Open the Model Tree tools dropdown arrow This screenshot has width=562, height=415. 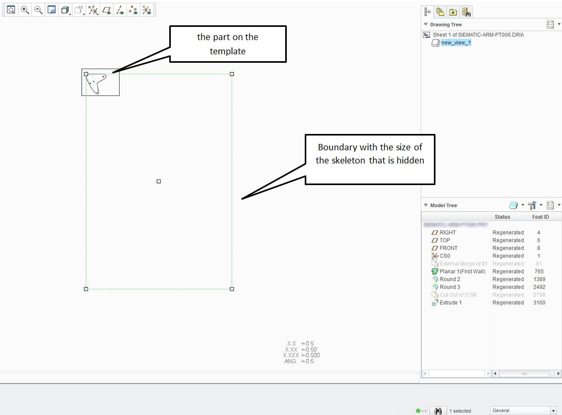(x=541, y=205)
